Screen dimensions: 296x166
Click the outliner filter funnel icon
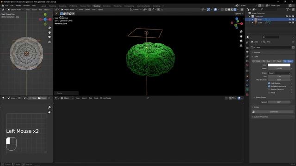288,9
